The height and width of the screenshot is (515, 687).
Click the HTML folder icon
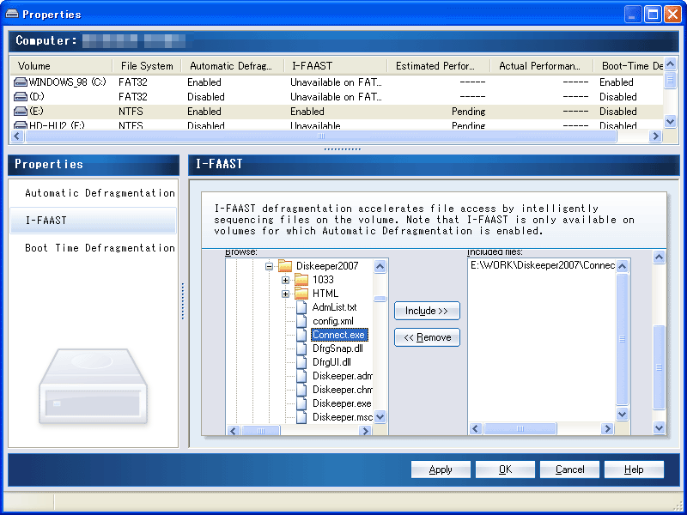point(301,293)
